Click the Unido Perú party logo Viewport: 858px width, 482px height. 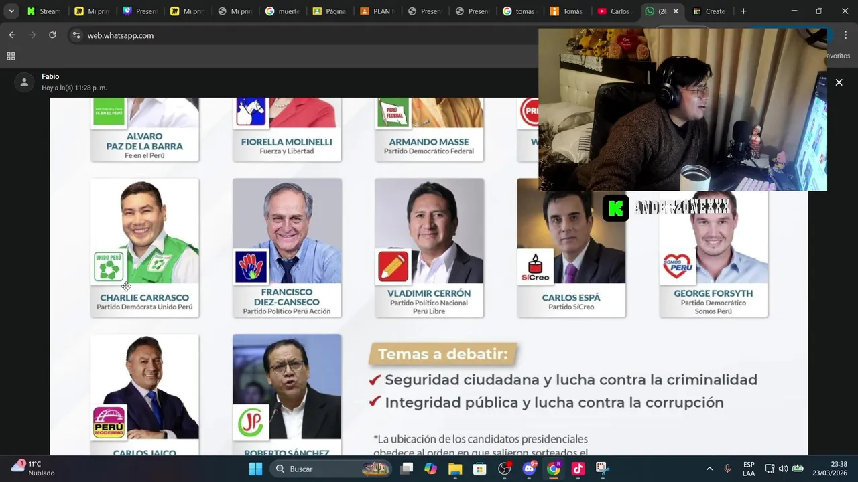[x=109, y=266]
